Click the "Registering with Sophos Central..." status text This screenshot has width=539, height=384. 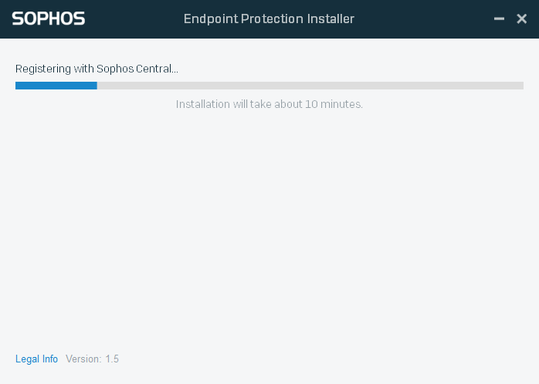(x=97, y=69)
